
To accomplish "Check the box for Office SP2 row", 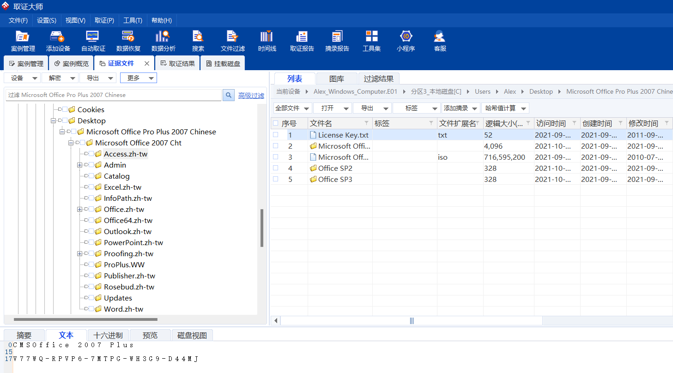I will click(276, 168).
